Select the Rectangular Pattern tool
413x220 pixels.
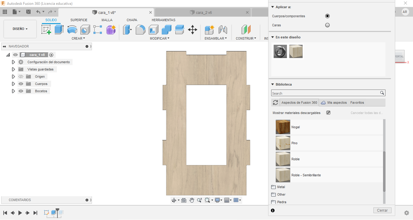[98, 30]
